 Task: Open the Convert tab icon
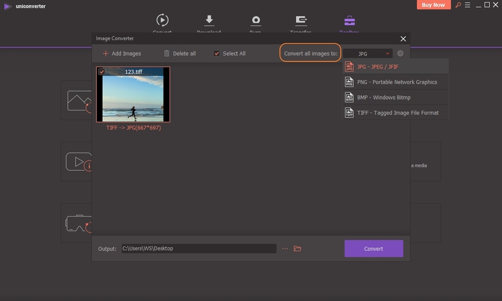(x=162, y=20)
